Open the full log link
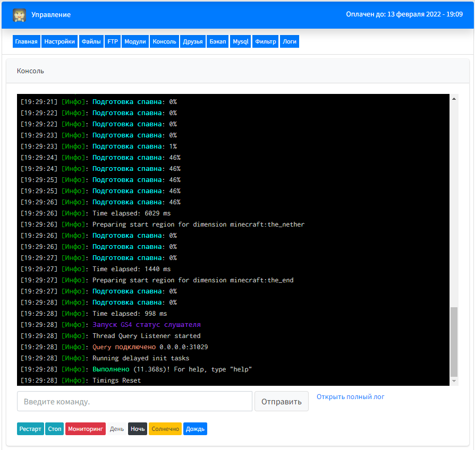Image resolution: width=475 pixels, height=450 pixels. click(351, 397)
